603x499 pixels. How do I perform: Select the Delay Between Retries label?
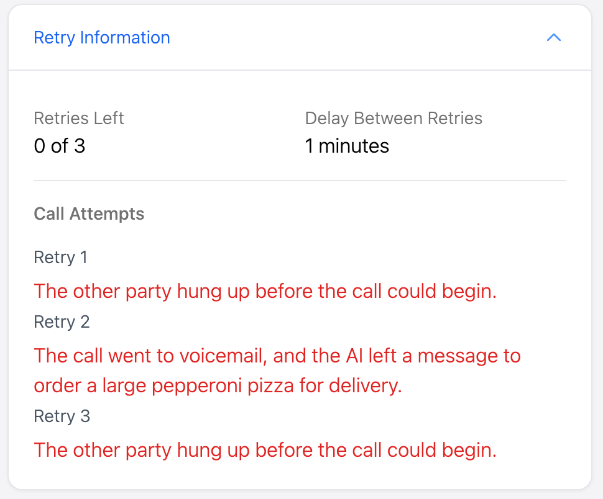(x=394, y=118)
